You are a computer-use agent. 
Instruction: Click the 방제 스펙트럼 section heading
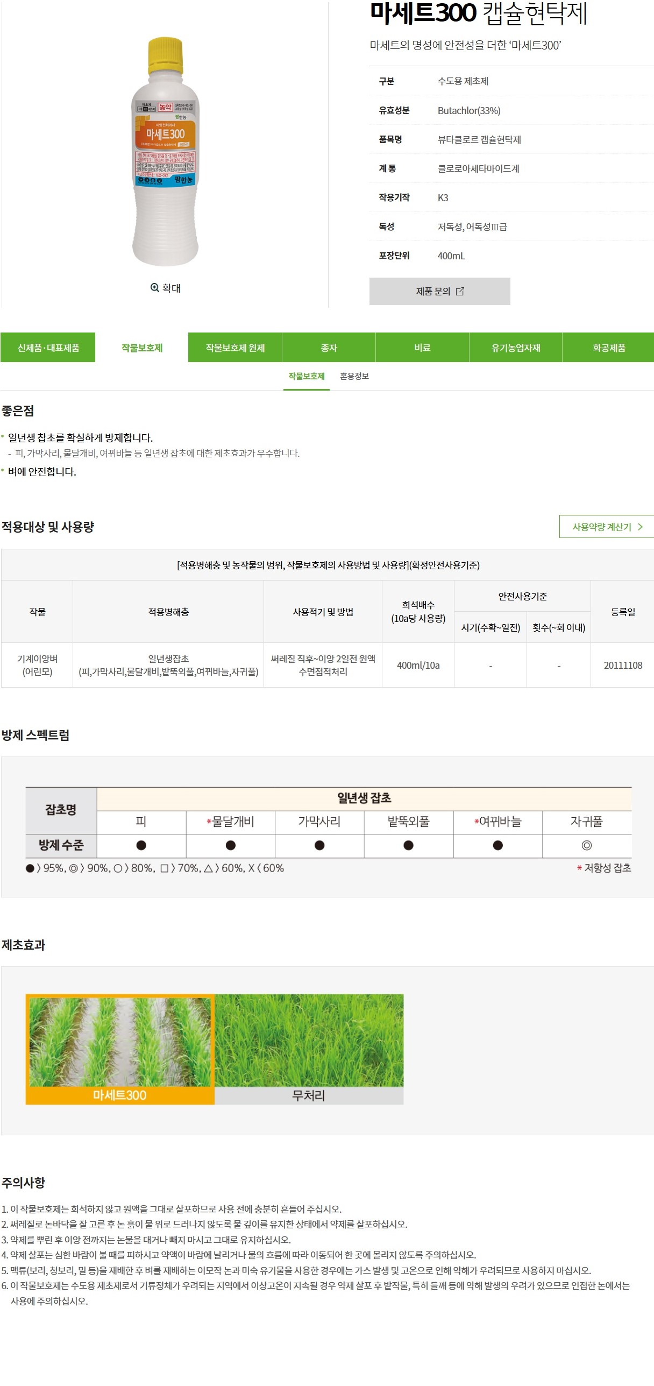point(35,736)
